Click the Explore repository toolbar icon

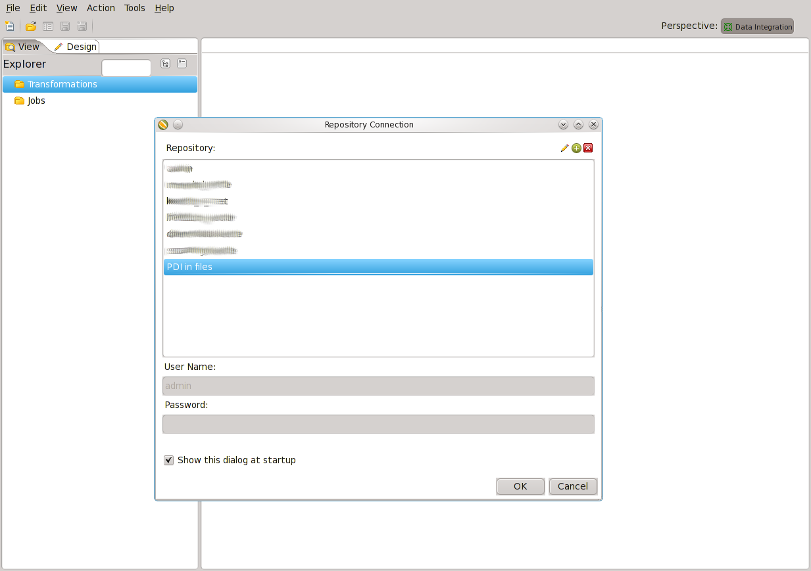(48, 26)
